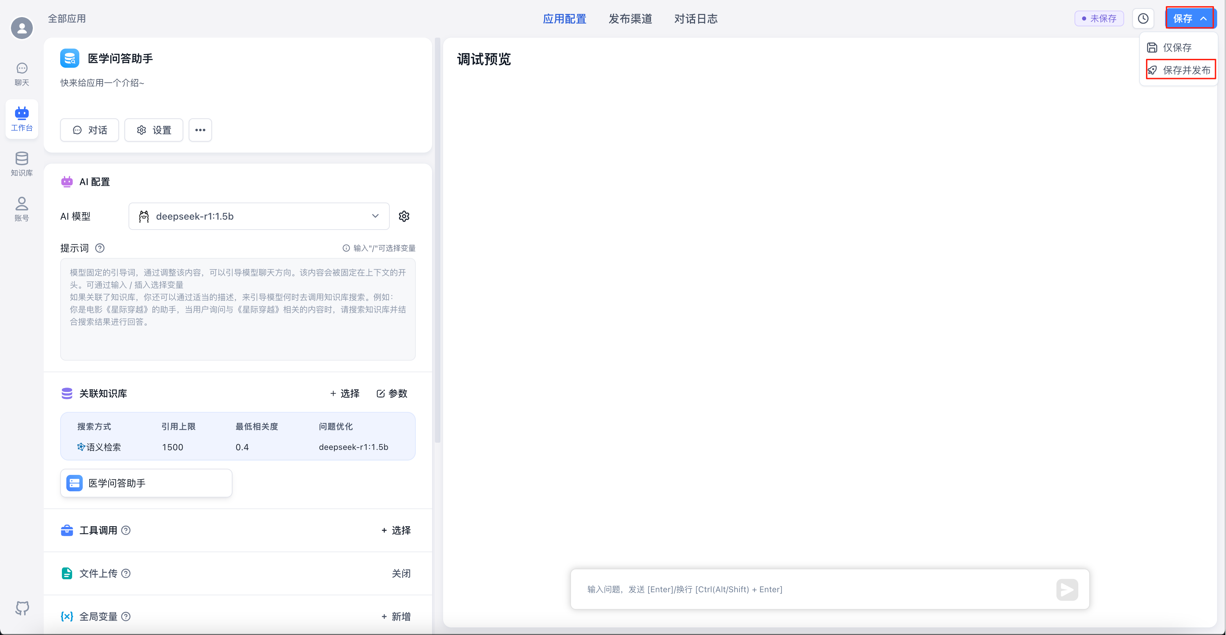The height and width of the screenshot is (635, 1226).
Task: Click the debug question input field
Action: point(809,589)
